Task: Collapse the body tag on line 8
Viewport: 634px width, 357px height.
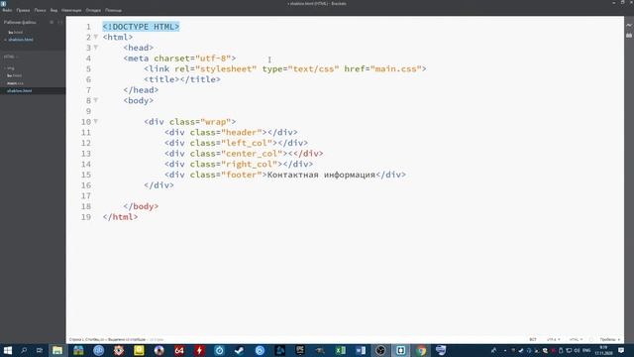Action: tap(96, 100)
